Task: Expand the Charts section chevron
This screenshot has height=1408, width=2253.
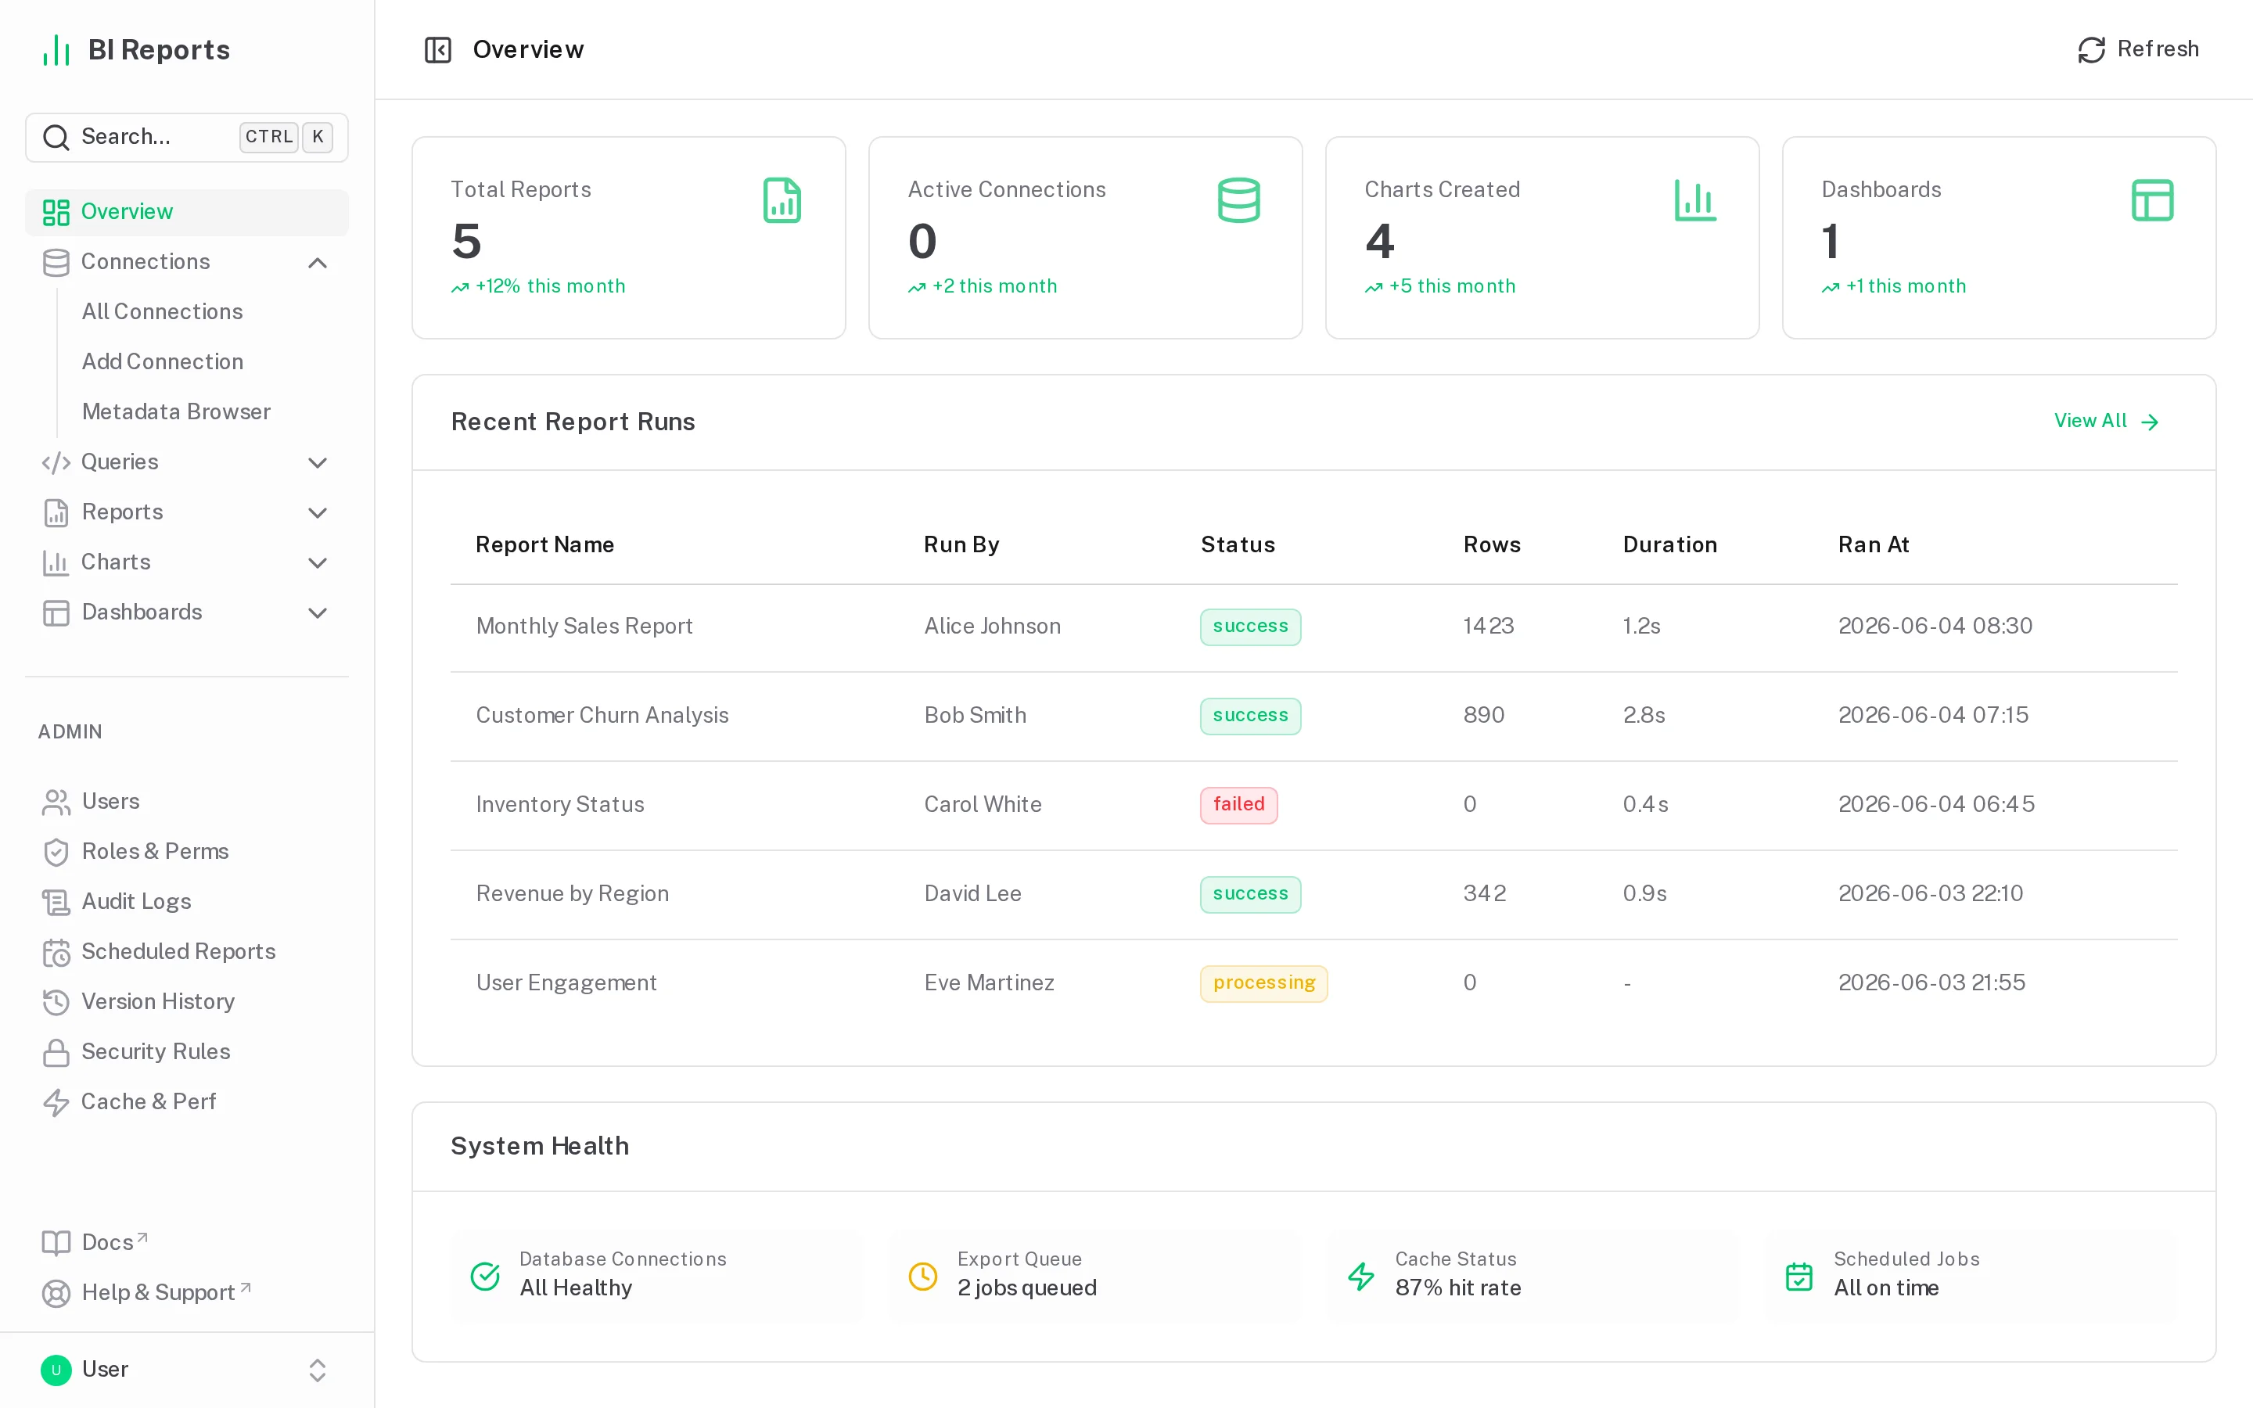Action: 318,563
